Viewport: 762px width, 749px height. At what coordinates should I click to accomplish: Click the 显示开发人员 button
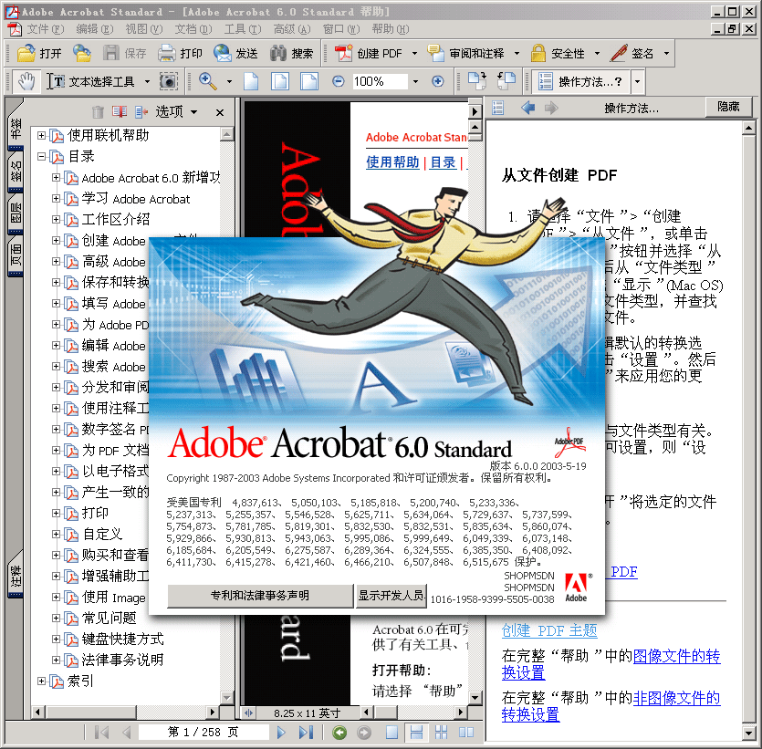tap(391, 596)
